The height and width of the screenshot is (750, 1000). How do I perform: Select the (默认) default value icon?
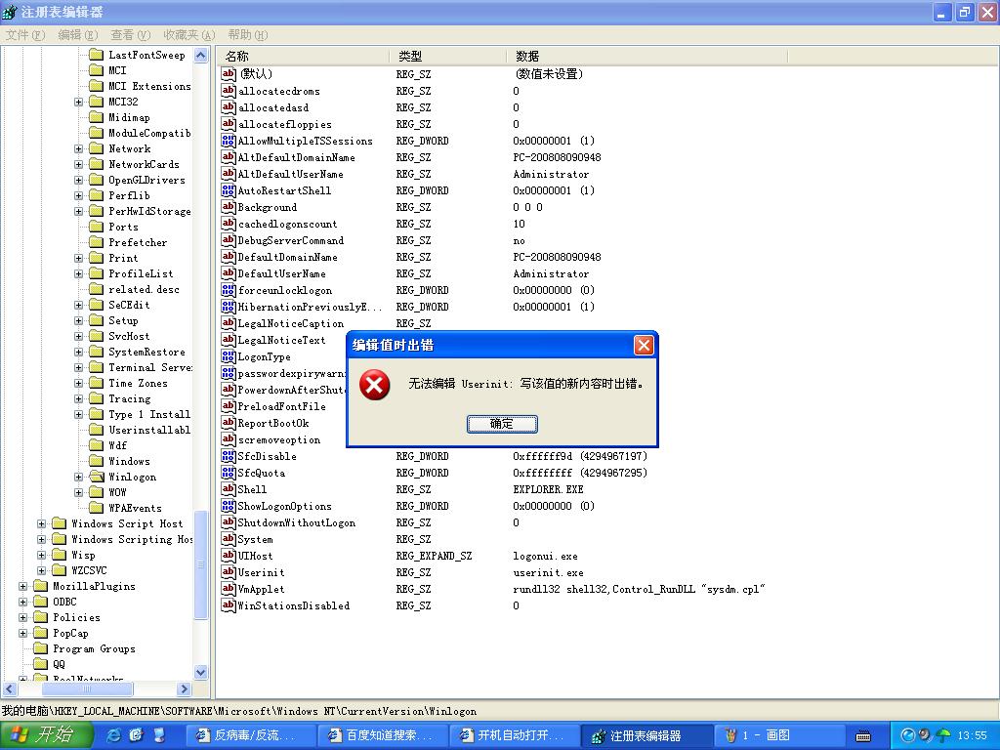tap(229, 74)
